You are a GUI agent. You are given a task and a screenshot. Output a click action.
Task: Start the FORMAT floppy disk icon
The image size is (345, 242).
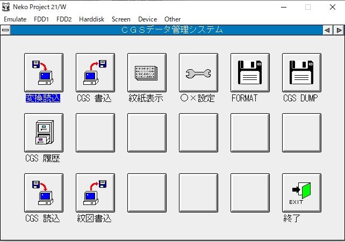pos(250,72)
